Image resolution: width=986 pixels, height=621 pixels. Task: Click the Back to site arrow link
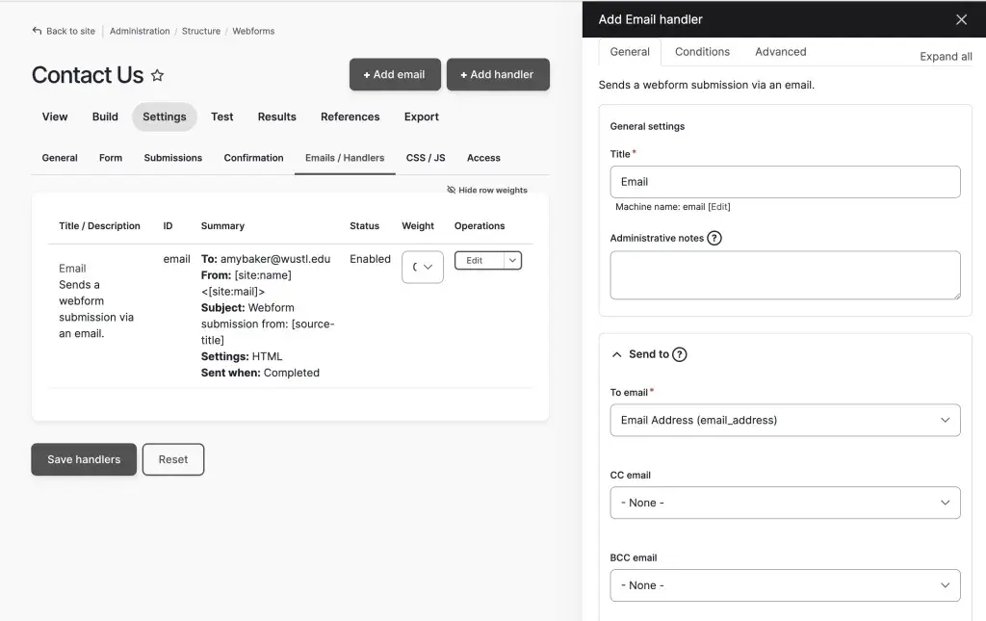(x=64, y=31)
